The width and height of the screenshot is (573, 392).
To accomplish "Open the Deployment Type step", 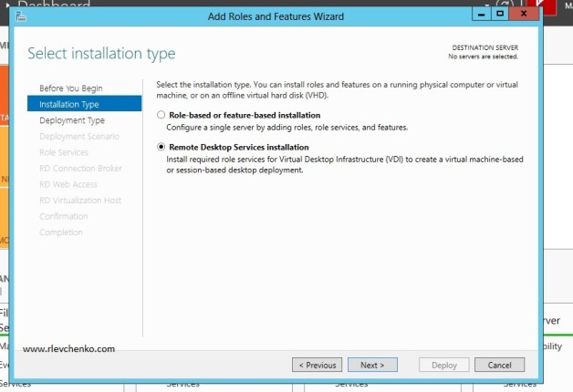I will coord(71,120).
